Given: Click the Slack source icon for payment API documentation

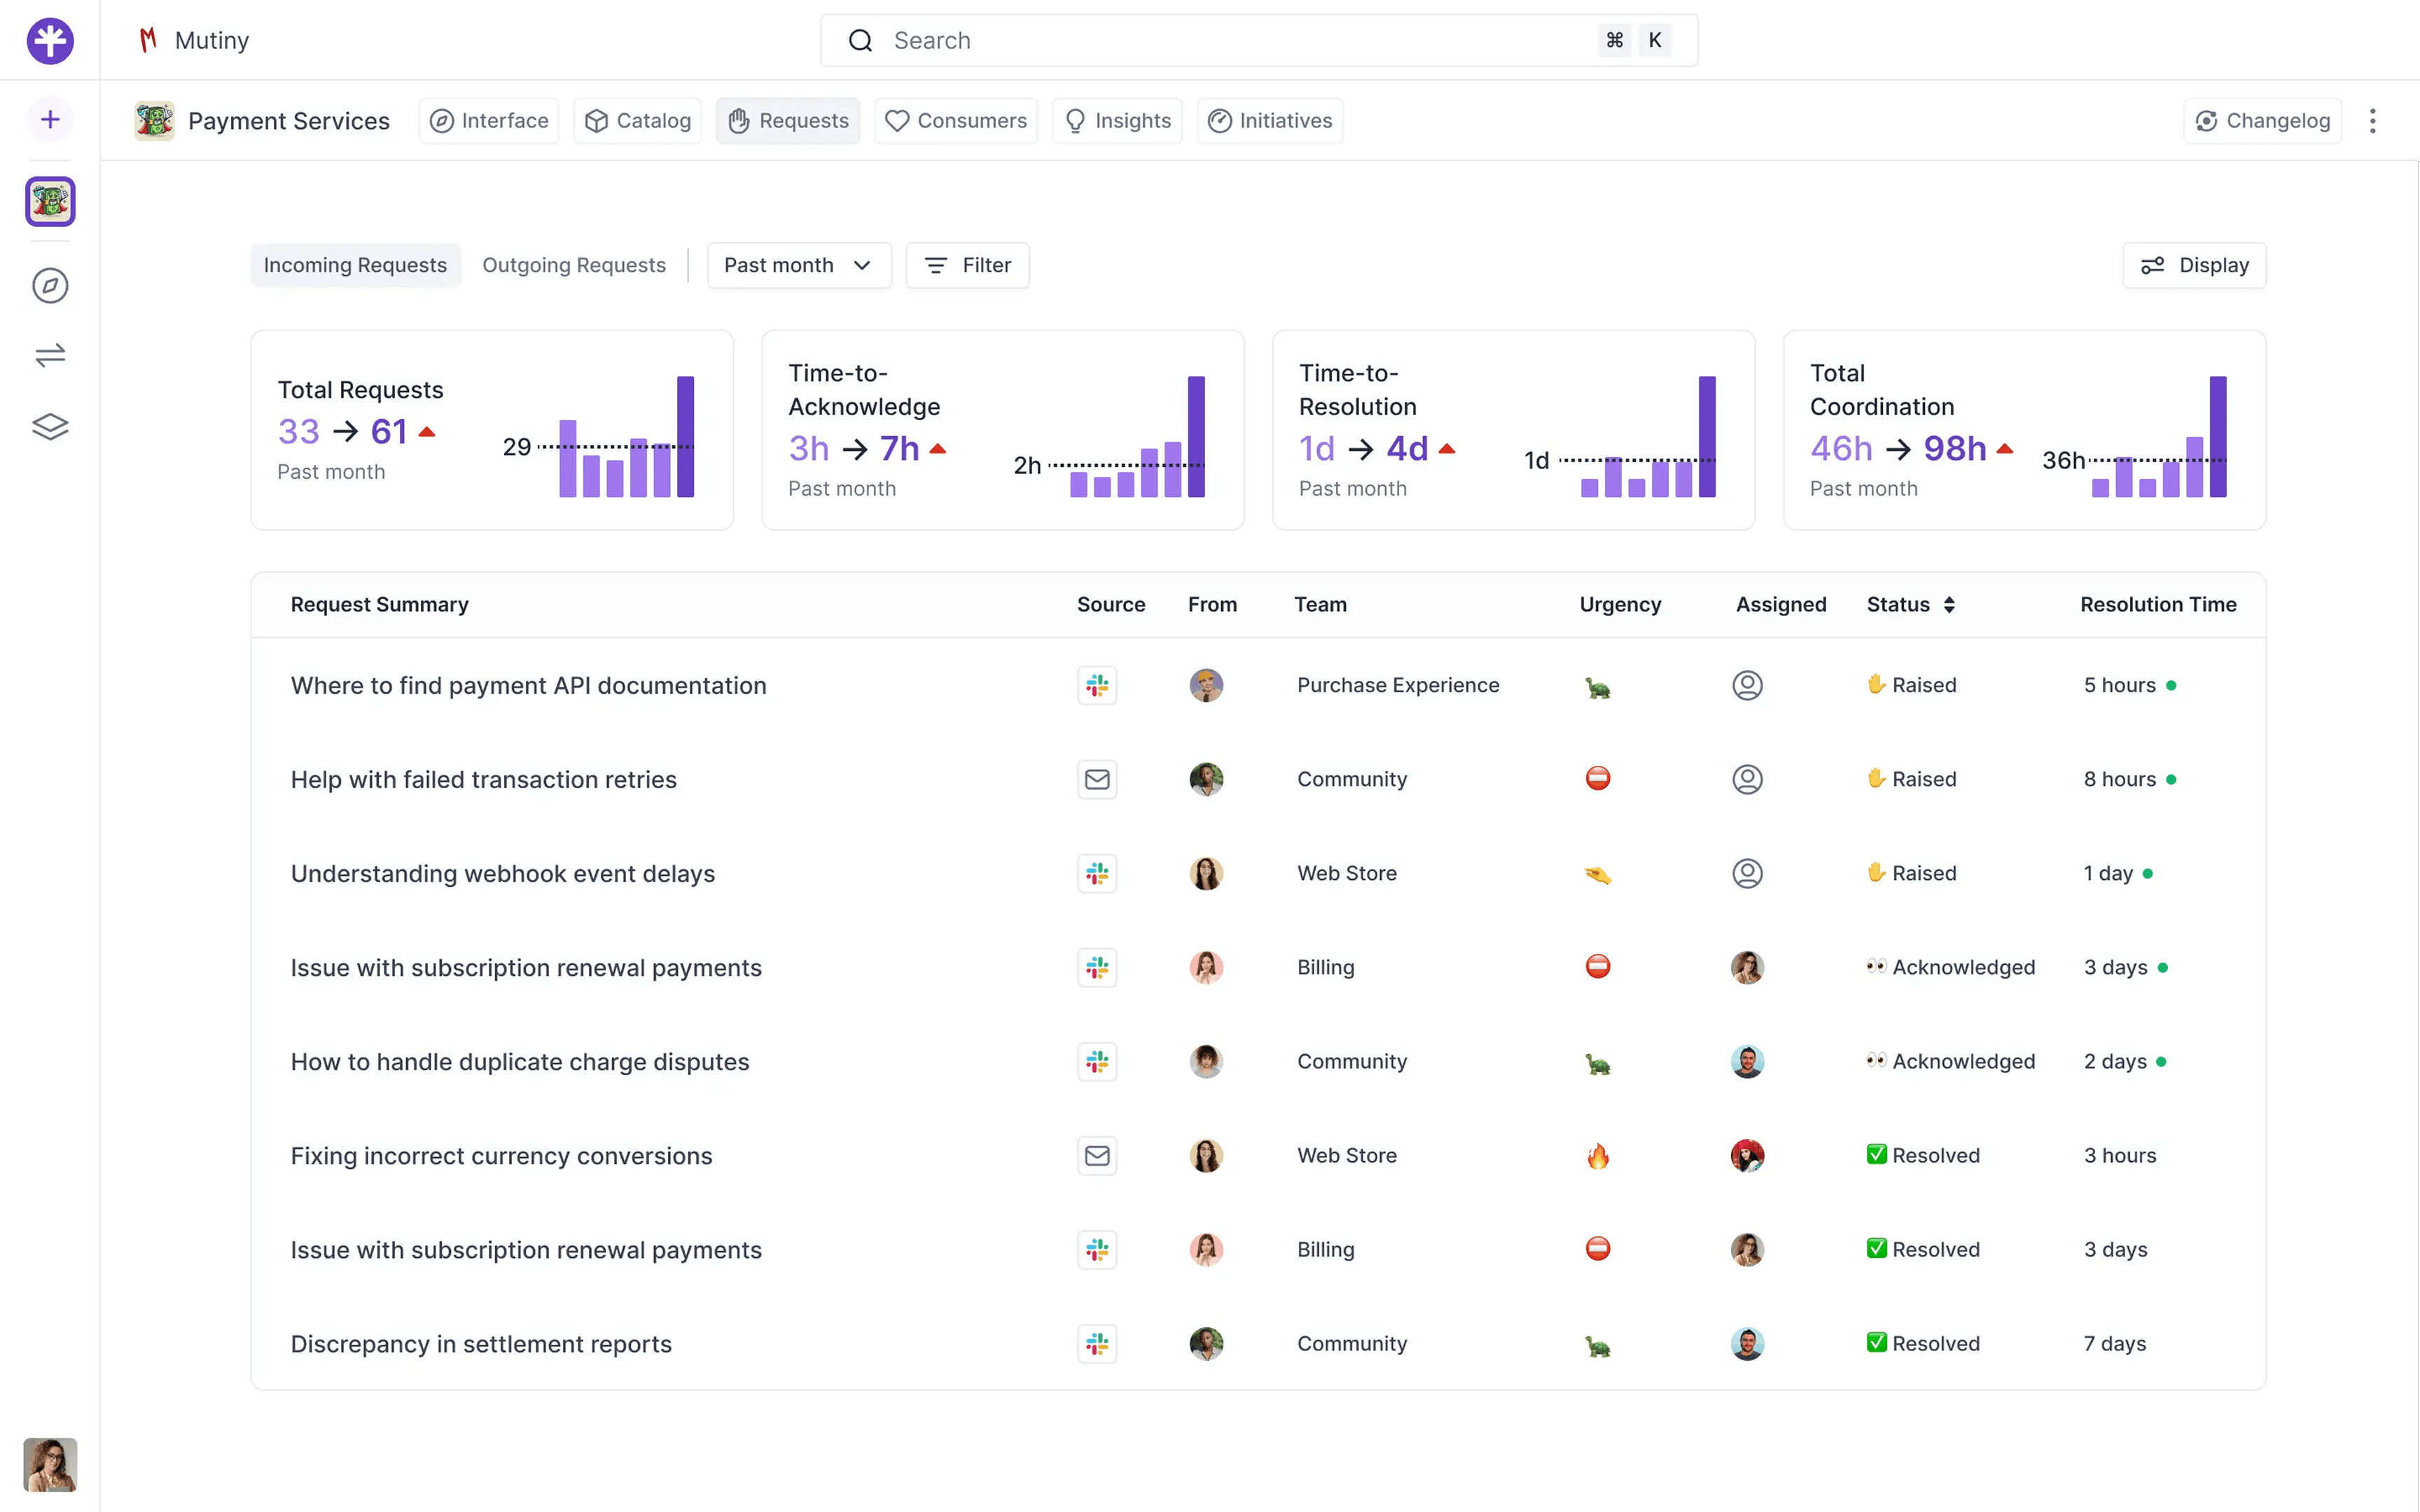Looking at the screenshot, I should pos(1097,685).
